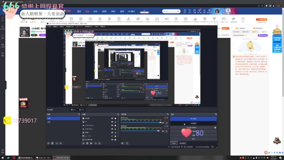
Task: Add a new scene with the plus icon
Action: [48, 143]
